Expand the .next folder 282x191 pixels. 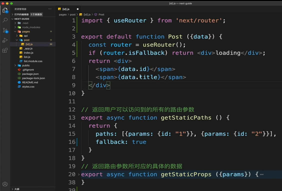pyautogui.click(x=15, y=23)
